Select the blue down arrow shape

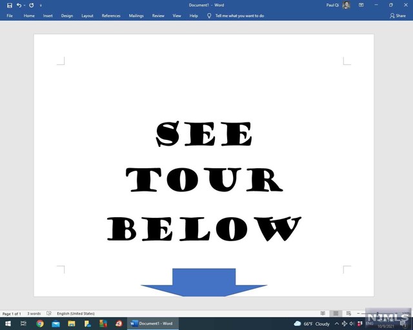coord(204,282)
